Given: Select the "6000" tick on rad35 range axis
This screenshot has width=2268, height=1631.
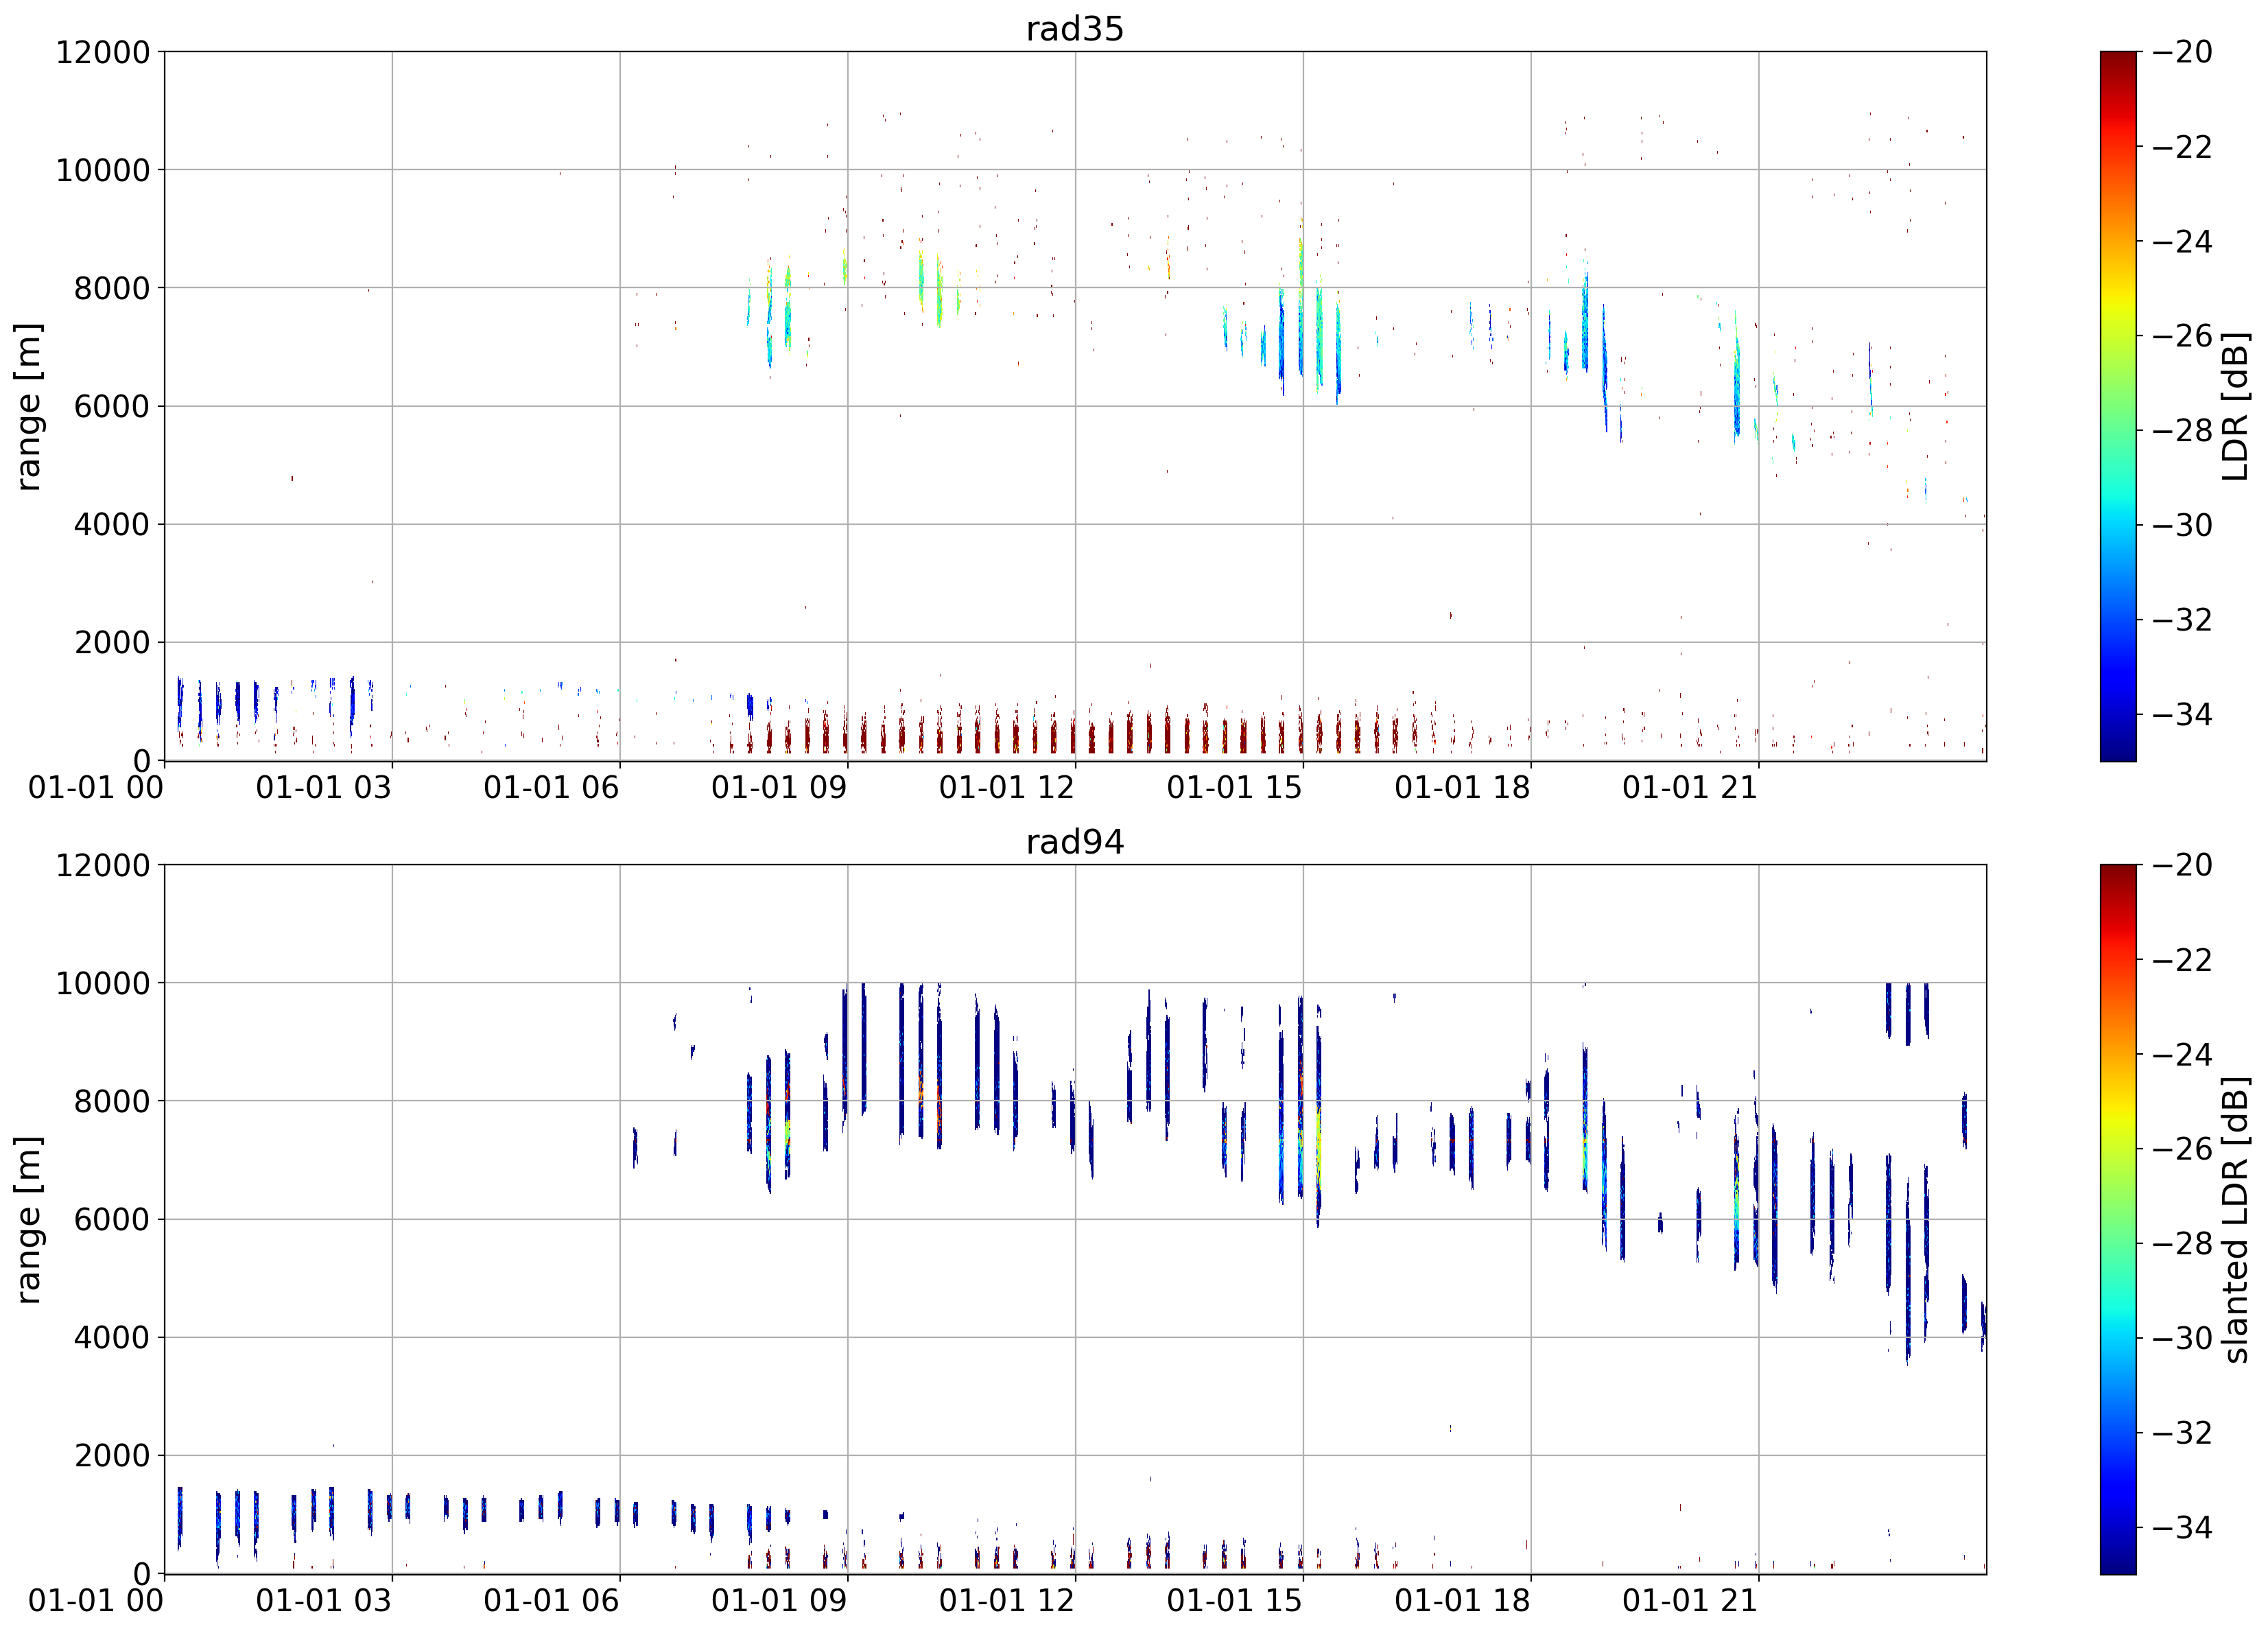Looking at the screenshot, I should pyautogui.click(x=112, y=406).
